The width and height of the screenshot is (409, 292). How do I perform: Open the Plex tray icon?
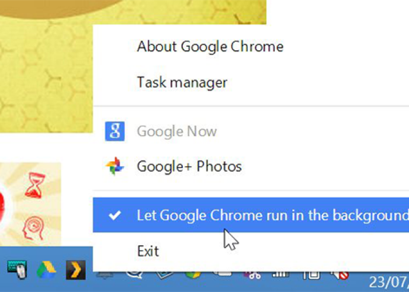tap(75, 270)
